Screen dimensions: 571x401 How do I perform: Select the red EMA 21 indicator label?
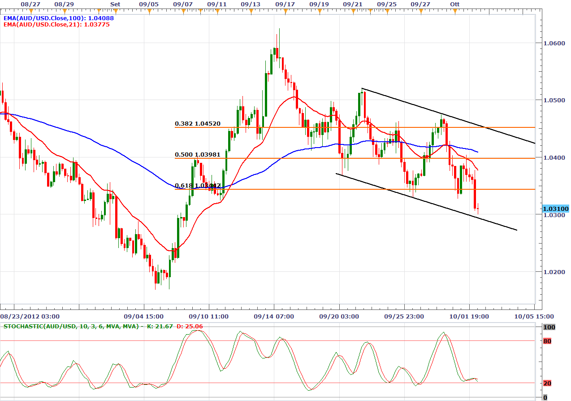coord(56,25)
